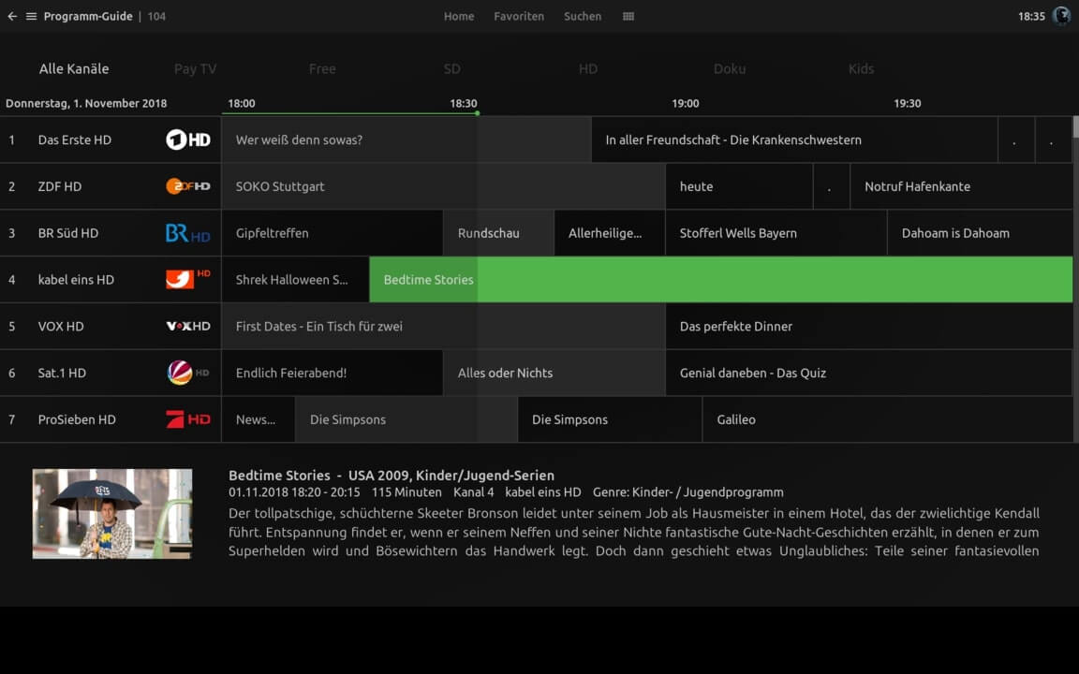Viewport: 1079px width, 674px height.
Task: Click the BR HD channel logo
Action: click(188, 233)
